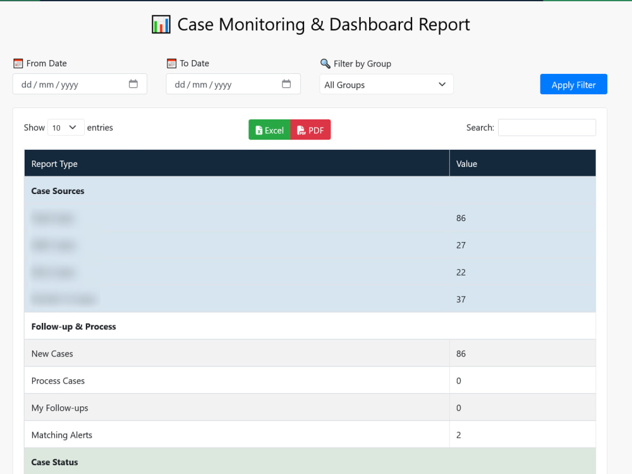The width and height of the screenshot is (632, 474).
Task: Click the value 22 in Case Sources
Action: tap(461, 272)
